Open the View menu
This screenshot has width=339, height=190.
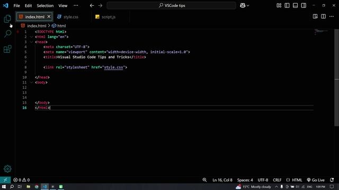63,6
